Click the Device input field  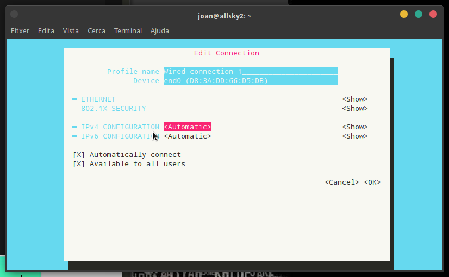point(251,81)
